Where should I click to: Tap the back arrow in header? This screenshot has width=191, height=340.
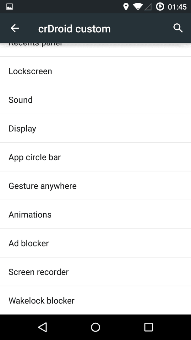point(15,28)
